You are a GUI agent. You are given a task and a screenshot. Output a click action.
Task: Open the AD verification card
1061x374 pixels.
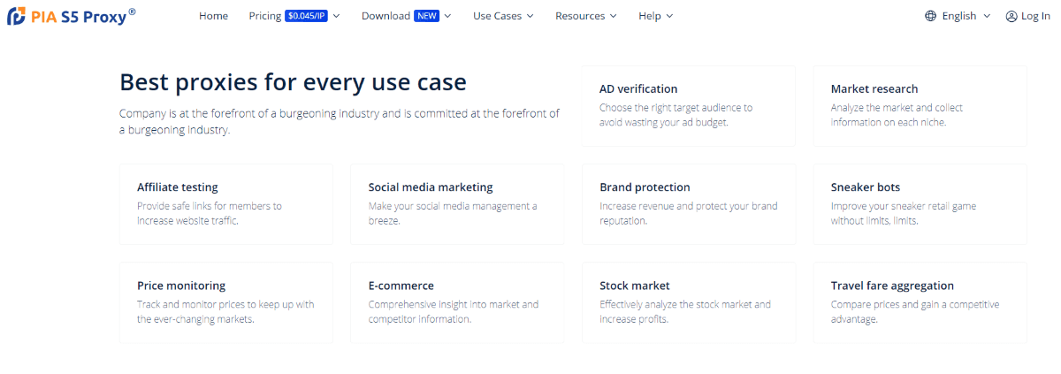tap(689, 106)
